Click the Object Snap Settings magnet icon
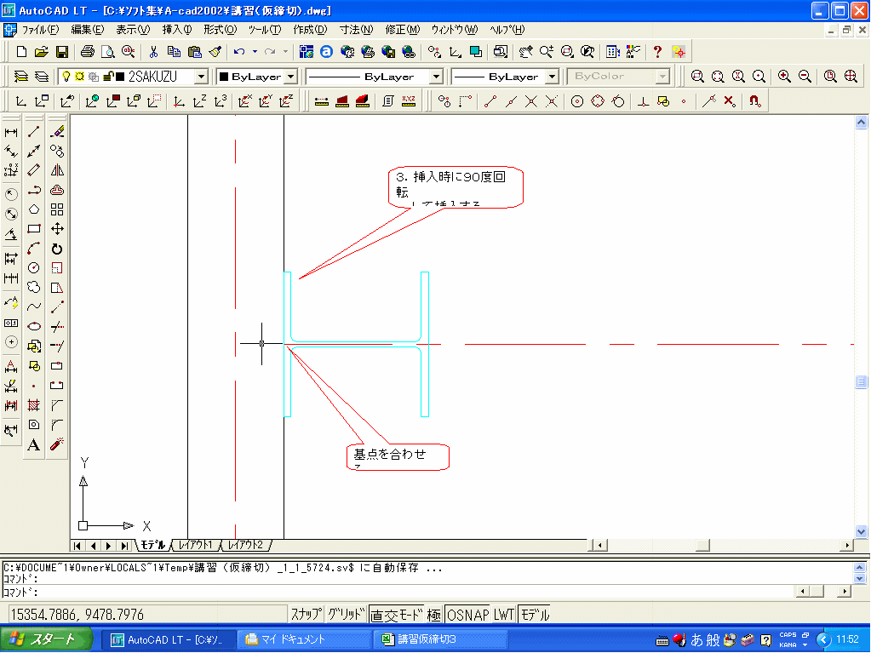 pos(755,101)
